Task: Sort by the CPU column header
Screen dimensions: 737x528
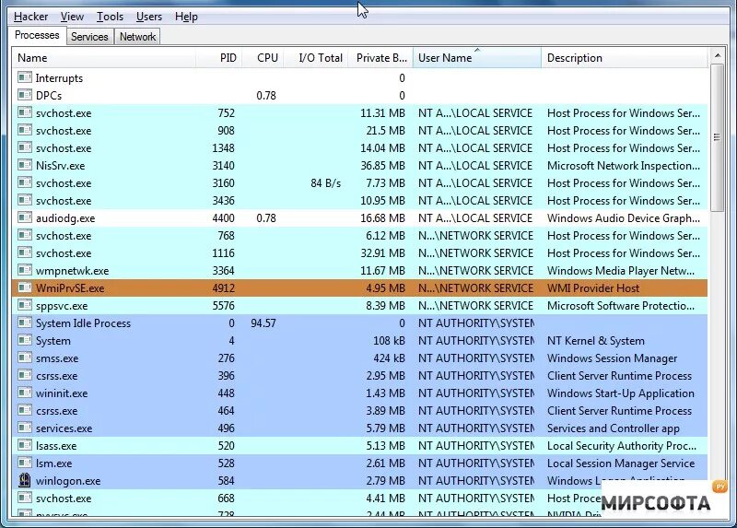Action: [x=263, y=58]
